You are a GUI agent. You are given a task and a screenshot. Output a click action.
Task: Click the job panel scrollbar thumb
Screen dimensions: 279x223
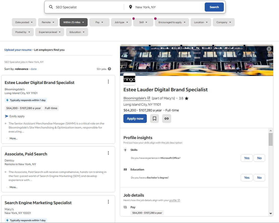(271, 139)
